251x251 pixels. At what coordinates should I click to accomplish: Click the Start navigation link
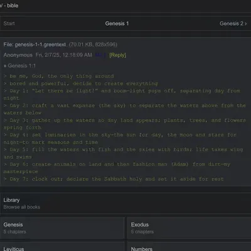9,23
